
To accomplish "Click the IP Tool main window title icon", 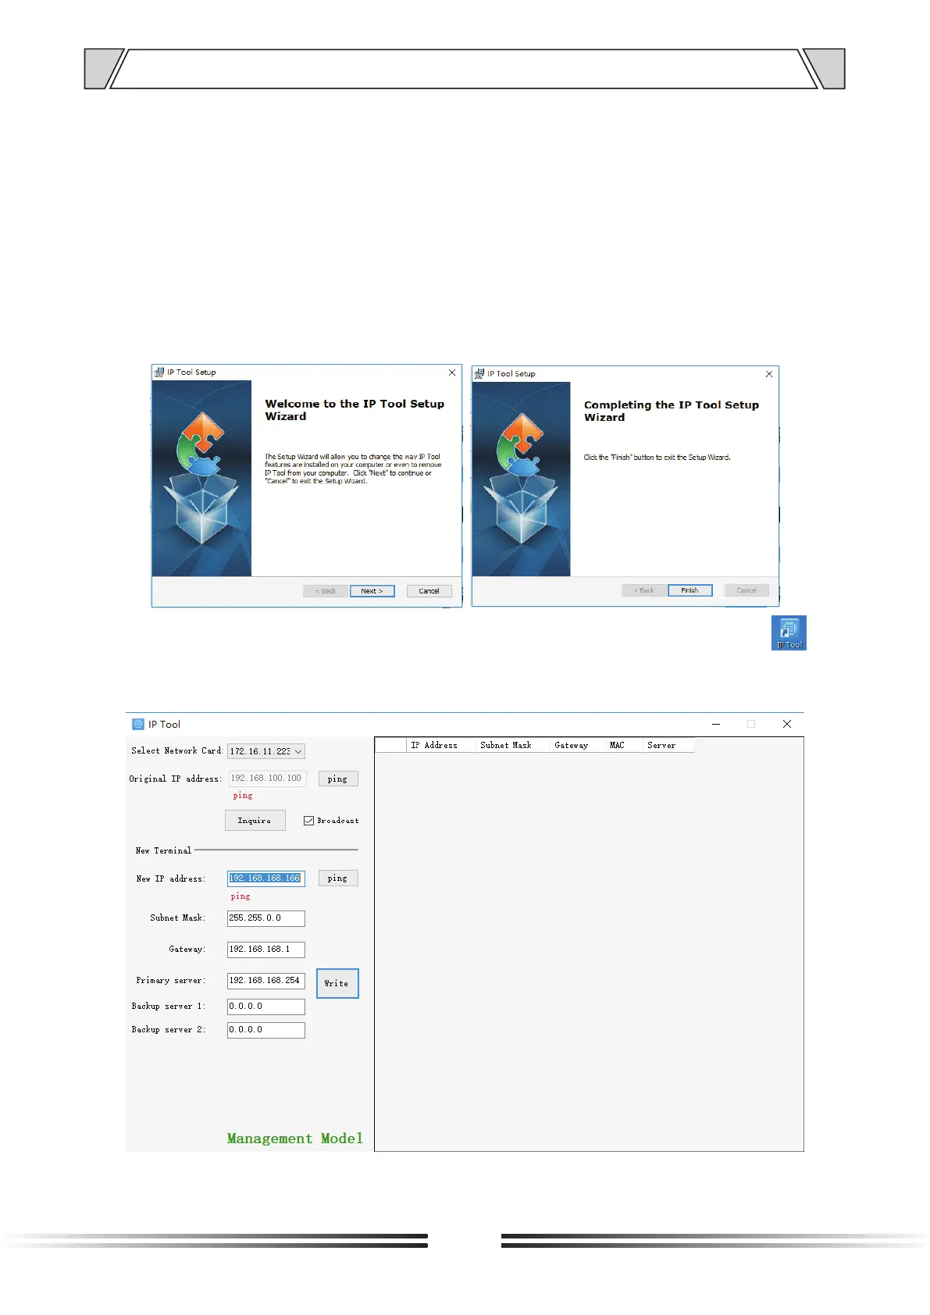I will click(x=138, y=724).
